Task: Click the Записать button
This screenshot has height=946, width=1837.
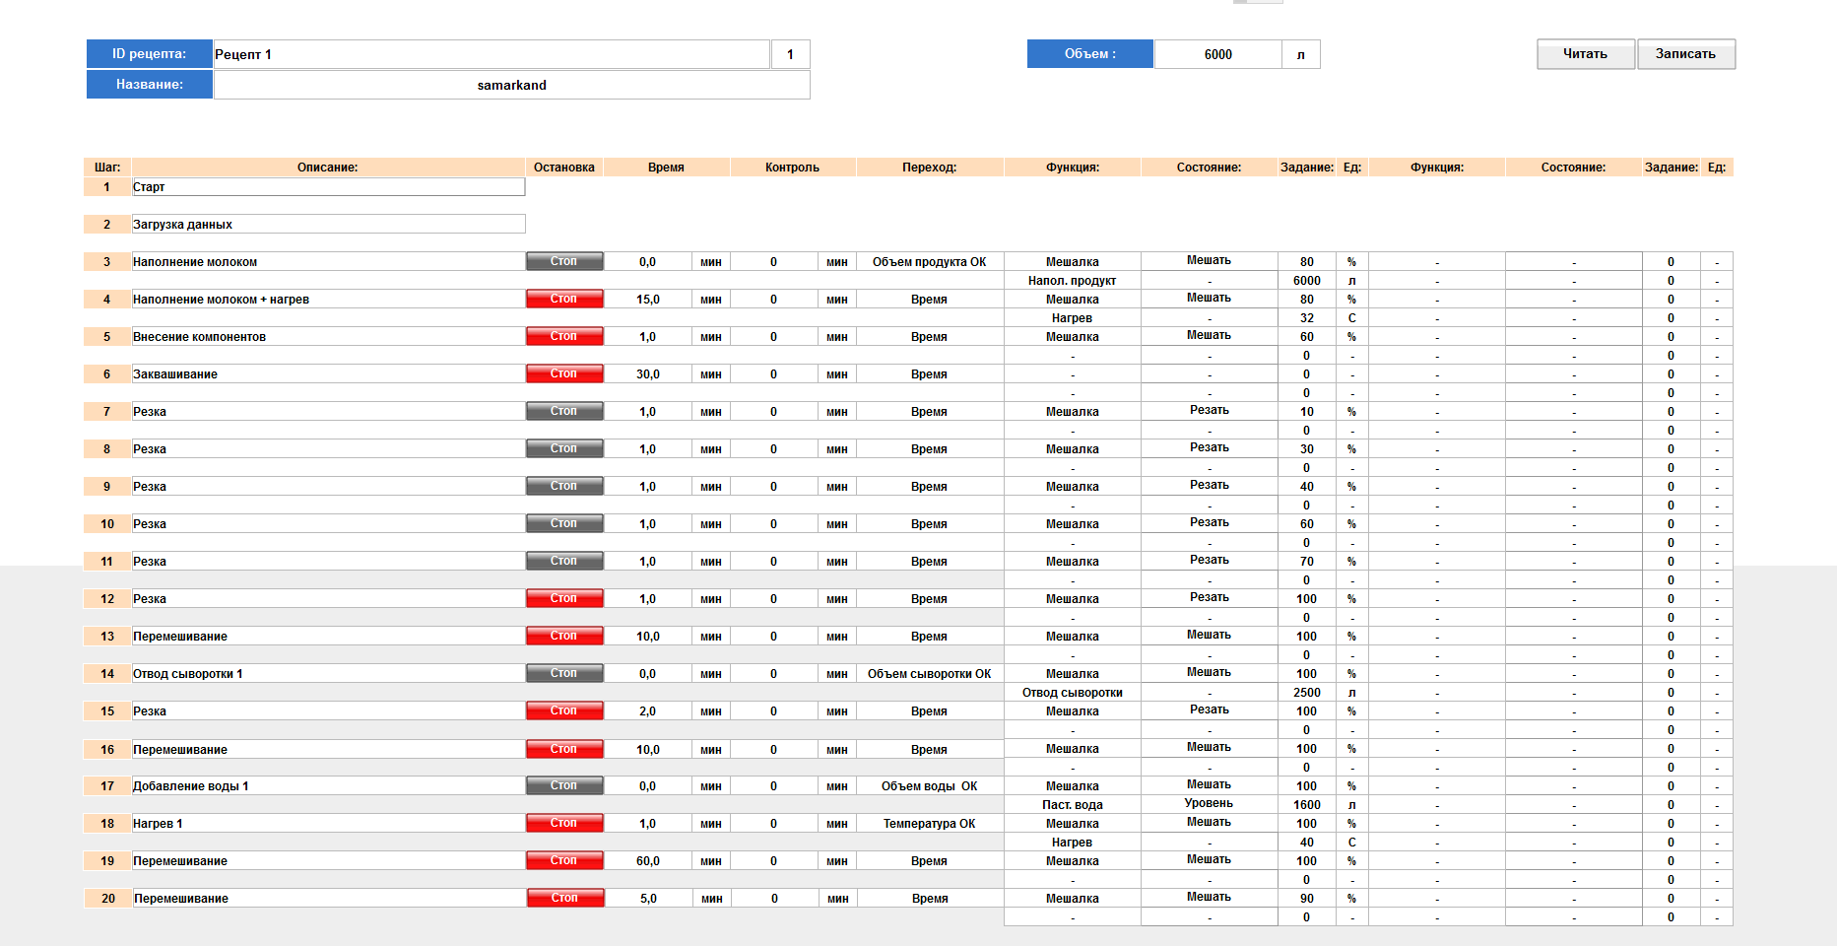Action: coord(1685,54)
